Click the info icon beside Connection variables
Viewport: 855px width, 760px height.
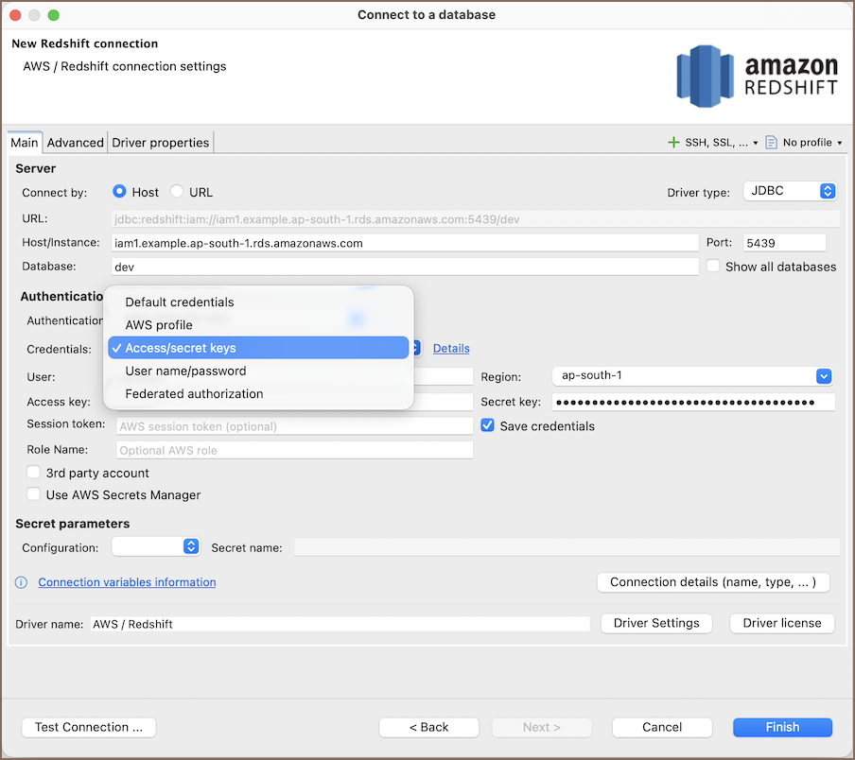(x=22, y=582)
